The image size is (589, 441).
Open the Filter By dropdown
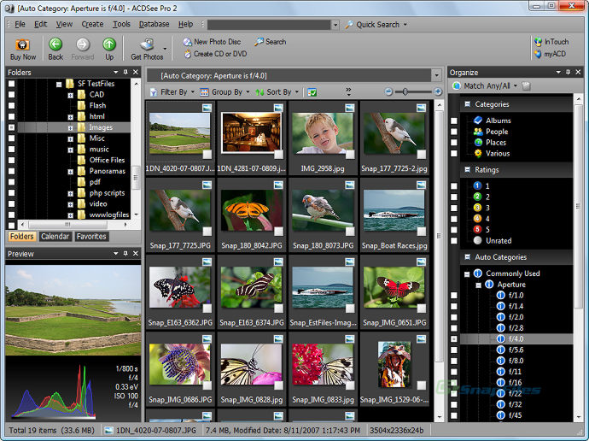(172, 91)
